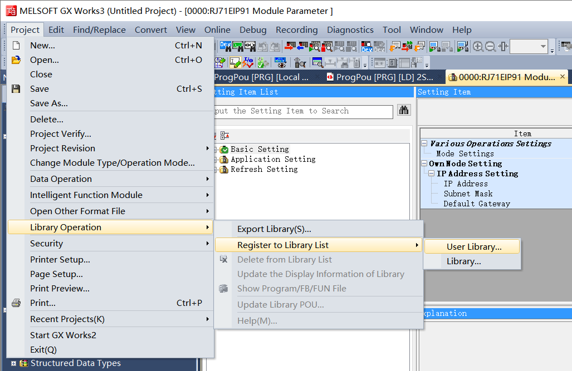The width and height of the screenshot is (572, 371).
Task: Click the Zoom In magnifier toolbar icon
Action: click(x=477, y=46)
